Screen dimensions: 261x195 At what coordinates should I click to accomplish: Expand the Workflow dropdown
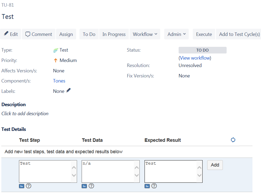coord(145,34)
